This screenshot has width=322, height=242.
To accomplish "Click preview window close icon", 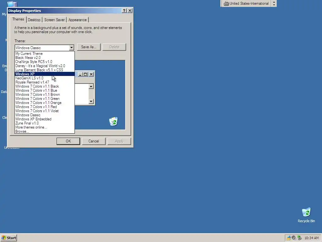I will pyautogui.click(x=91, y=74).
